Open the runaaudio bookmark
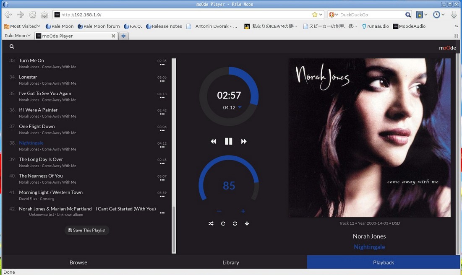Image resolution: width=462 pixels, height=275 pixels. pyautogui.click(x=375, y=26)
